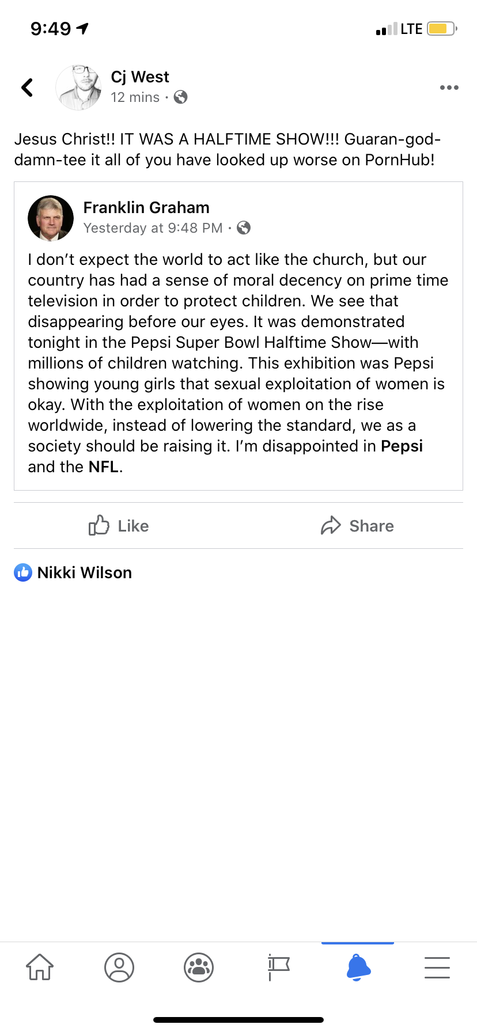Tap the back arrow icon
Screen dimensions: 477x1032
(27, 88)
